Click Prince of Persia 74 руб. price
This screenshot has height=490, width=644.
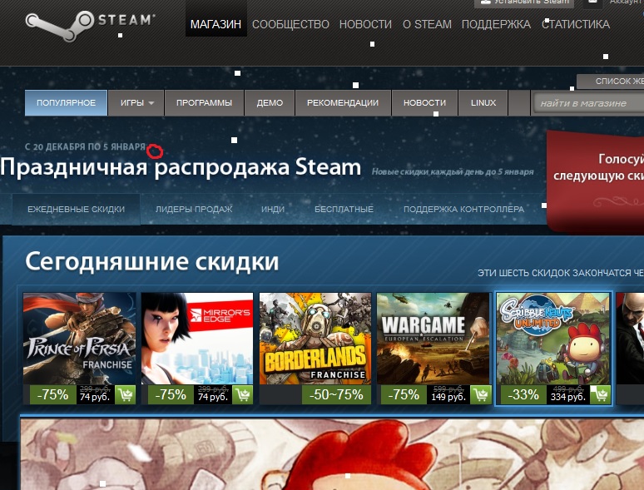tap(95, 397)
